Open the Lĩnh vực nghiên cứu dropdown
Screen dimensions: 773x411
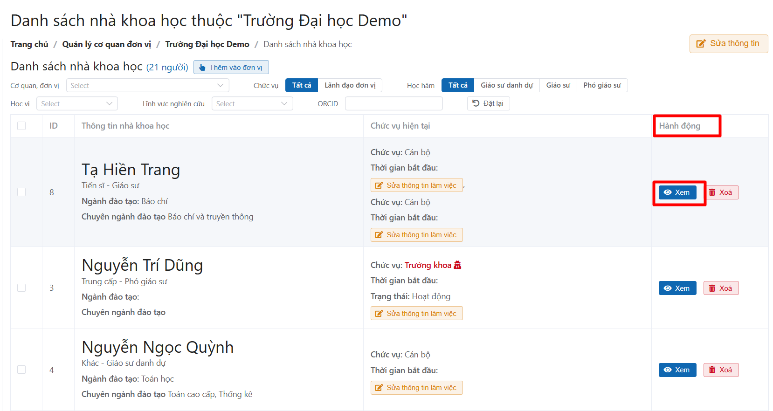click(x=252, y=104)
